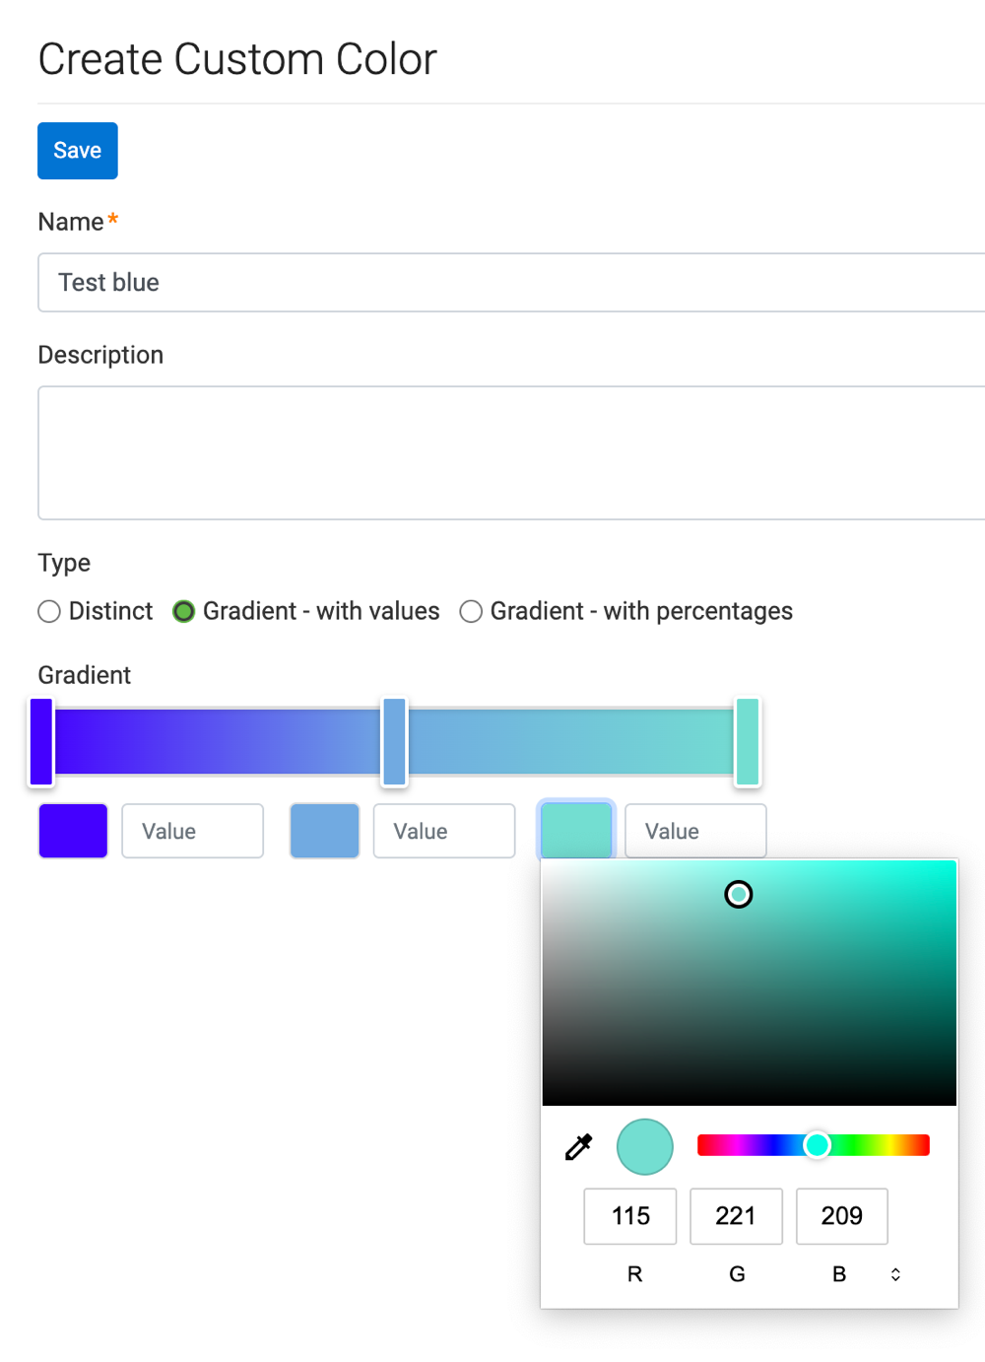The width and height of the screenshot is (985, 1362).
Task: Click the saturation picker circle marker
Action: click(739, 894)
